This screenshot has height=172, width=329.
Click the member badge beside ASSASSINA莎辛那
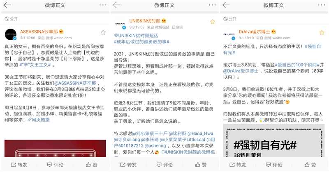click(61, 32)
